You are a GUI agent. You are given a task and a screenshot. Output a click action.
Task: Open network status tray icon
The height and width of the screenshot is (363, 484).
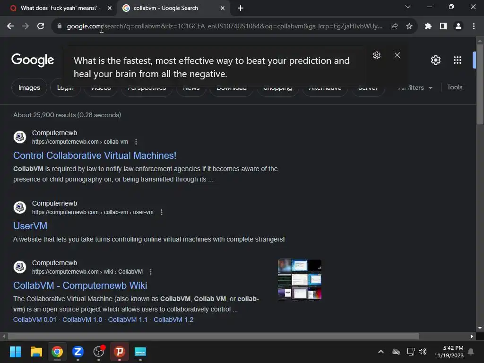411,352
